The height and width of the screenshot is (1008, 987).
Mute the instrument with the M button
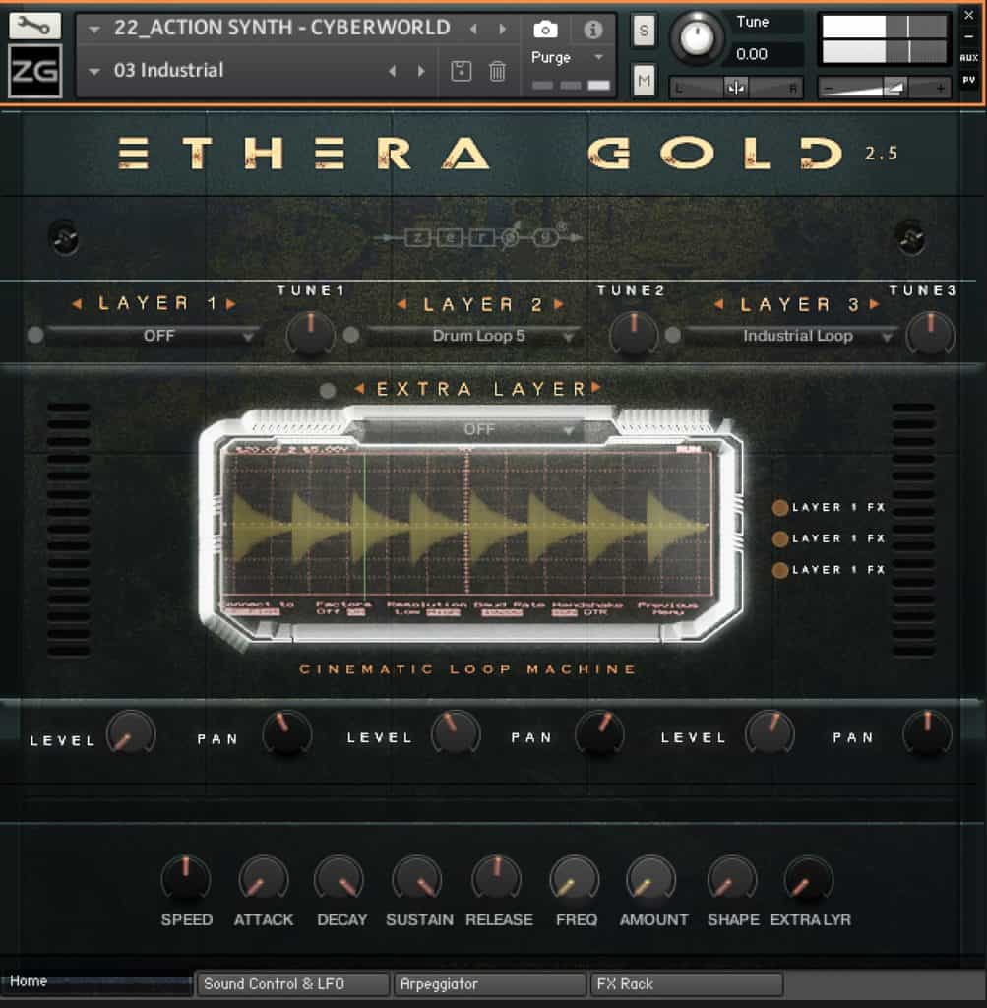(644, 81)
